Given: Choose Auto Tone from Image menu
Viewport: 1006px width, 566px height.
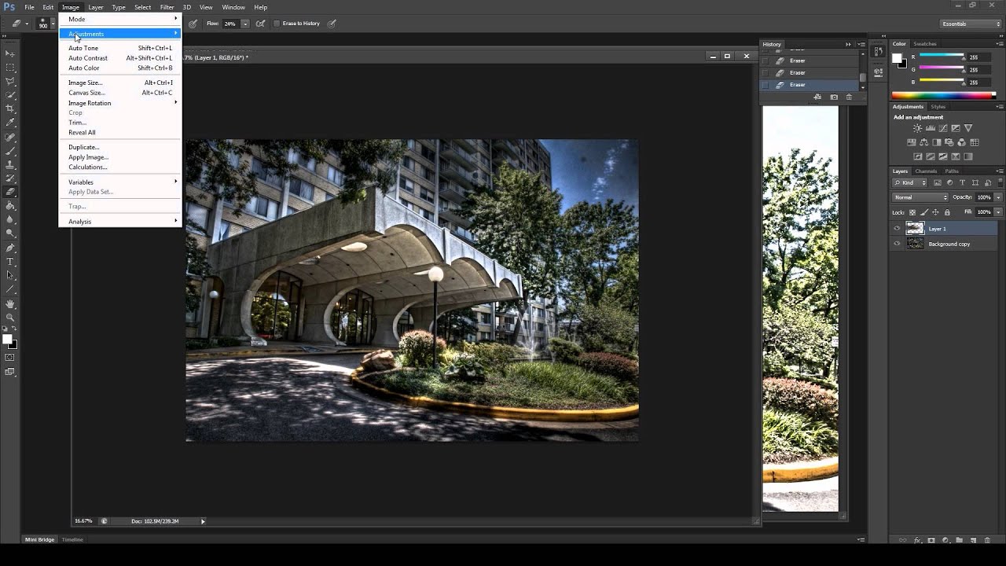Looking at the screenshot, I should 120,48.
